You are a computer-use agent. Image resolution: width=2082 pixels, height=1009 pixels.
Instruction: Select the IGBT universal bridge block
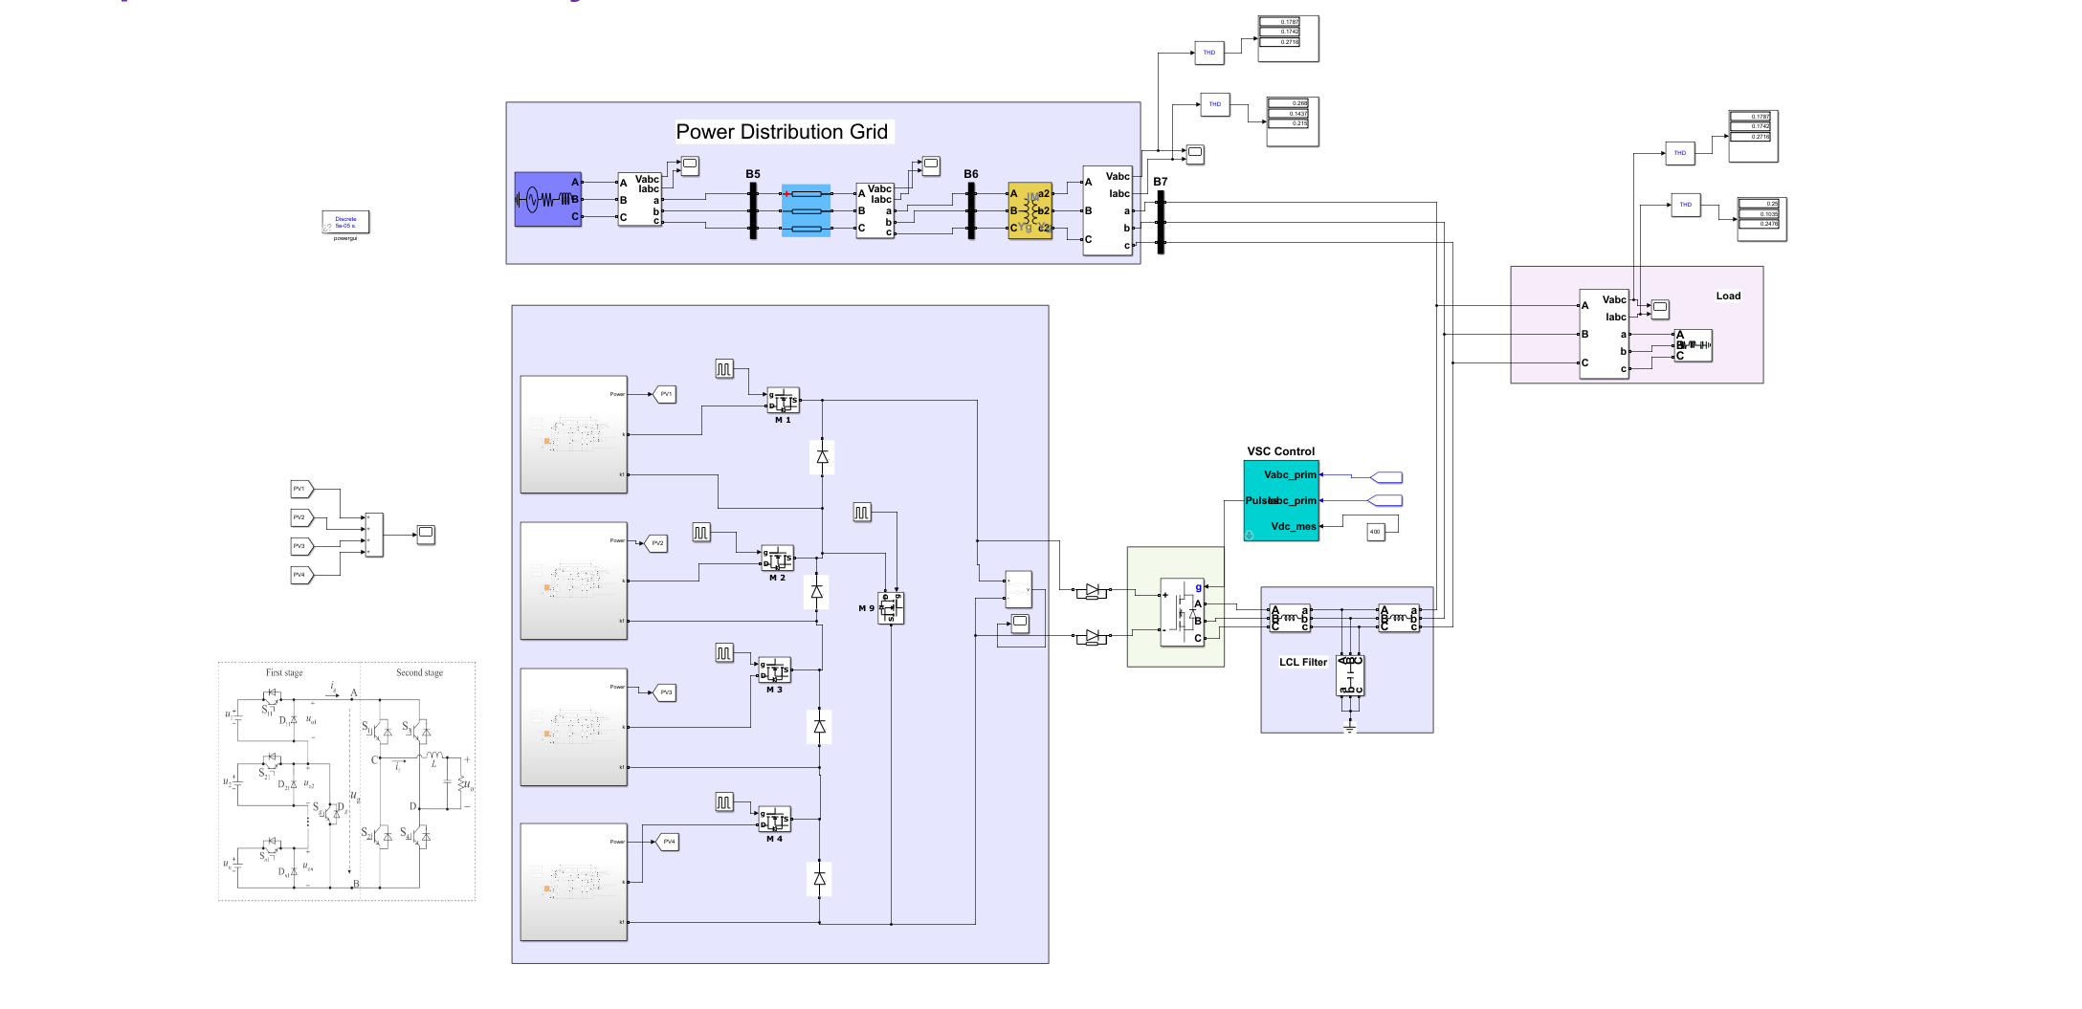tap(1183, 612)
